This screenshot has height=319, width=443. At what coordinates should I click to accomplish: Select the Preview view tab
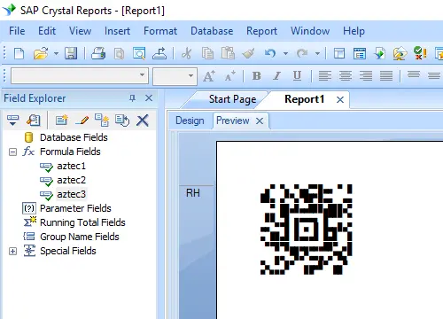[233, 121]
